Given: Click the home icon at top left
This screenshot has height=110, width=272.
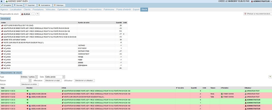Looking at the screenshot, I should click(2, 1).
